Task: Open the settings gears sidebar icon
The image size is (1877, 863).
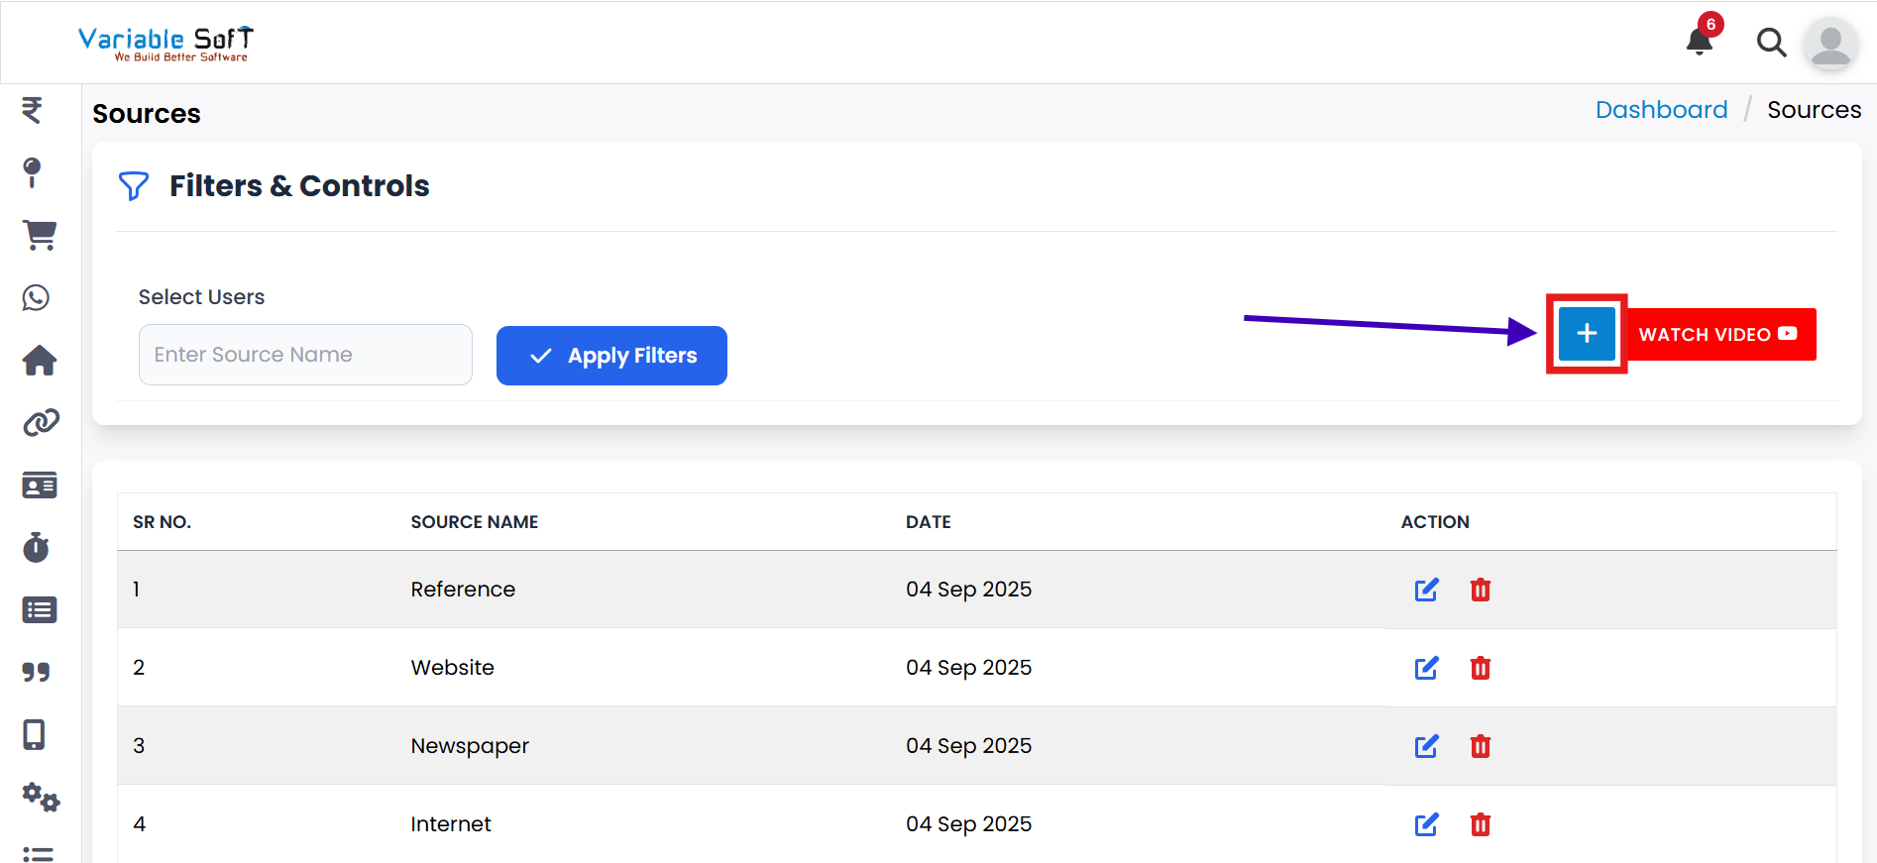Action: [41, 797]
